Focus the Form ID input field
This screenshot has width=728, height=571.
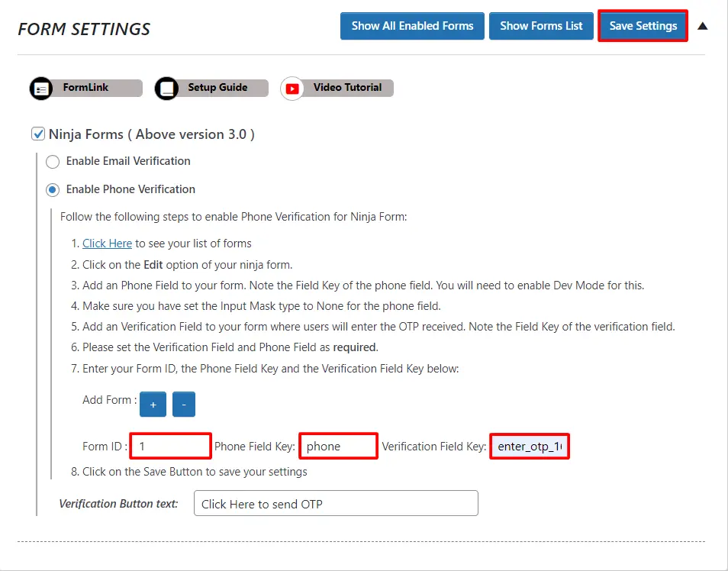click(171, 446)
